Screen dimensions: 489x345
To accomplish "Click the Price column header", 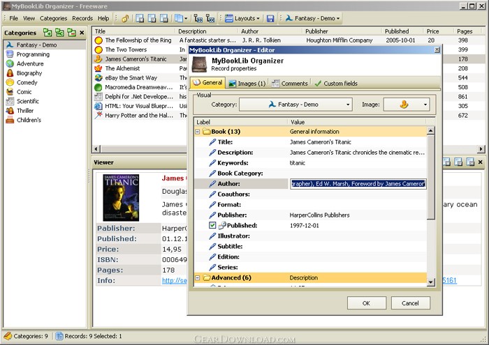I will 437,31.
